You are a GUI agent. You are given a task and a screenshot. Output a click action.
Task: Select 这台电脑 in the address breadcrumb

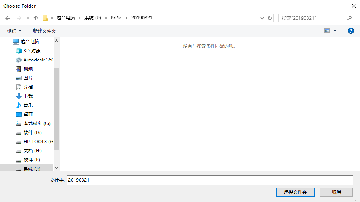pos(66,18)
